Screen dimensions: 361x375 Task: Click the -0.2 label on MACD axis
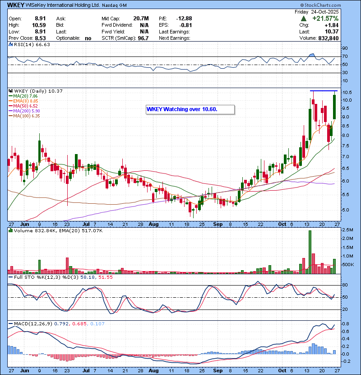pyautogui.click(x=347, y=361)
